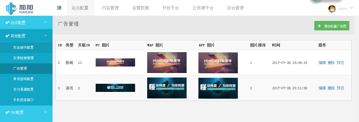
Task: Click 预览 link for the 新闻 ad row
Action: point(340,63)
